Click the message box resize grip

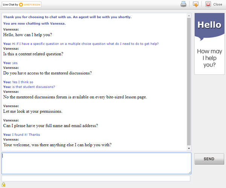coord(190,173)
